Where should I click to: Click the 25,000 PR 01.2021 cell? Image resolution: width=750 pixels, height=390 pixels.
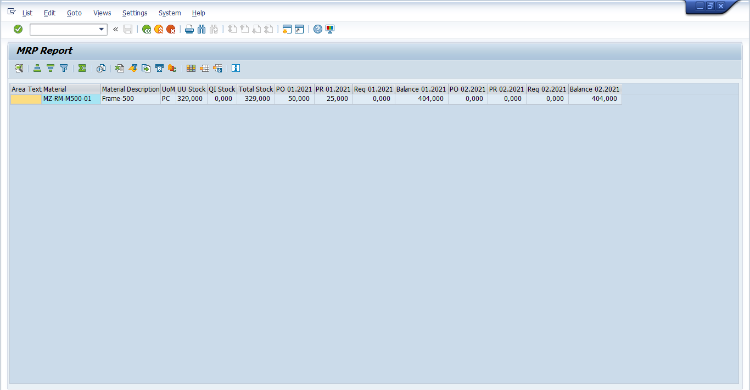point(334,99)
